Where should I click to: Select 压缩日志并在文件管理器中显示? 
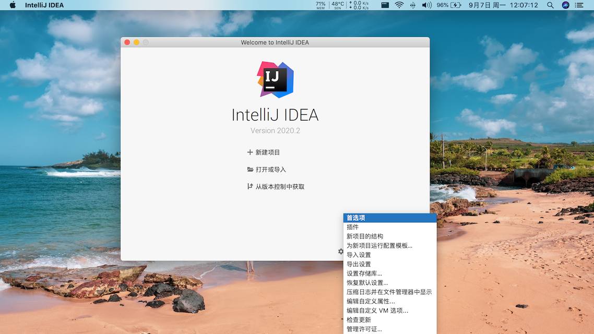(390, 292)
